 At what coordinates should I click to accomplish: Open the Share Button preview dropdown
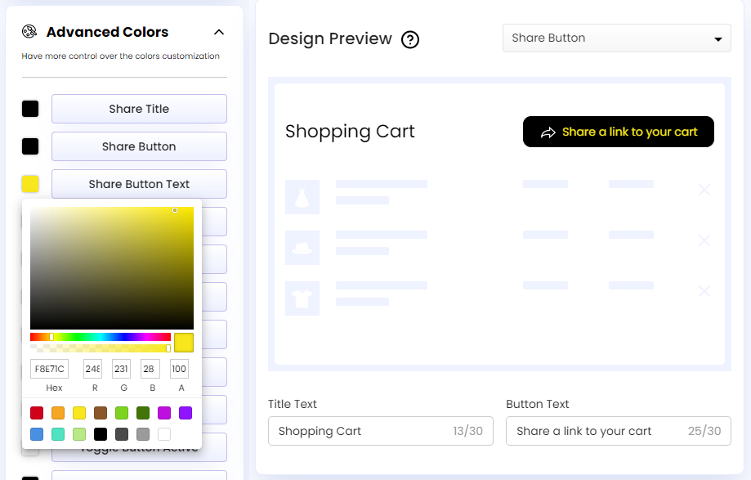[616, 38]
